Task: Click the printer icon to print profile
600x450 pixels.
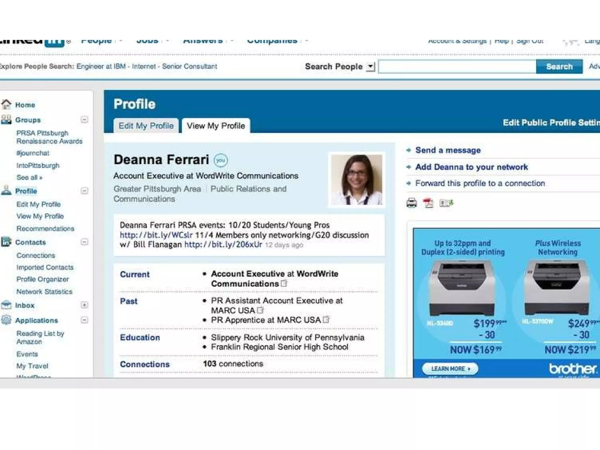Action: (x=411, y=203)
